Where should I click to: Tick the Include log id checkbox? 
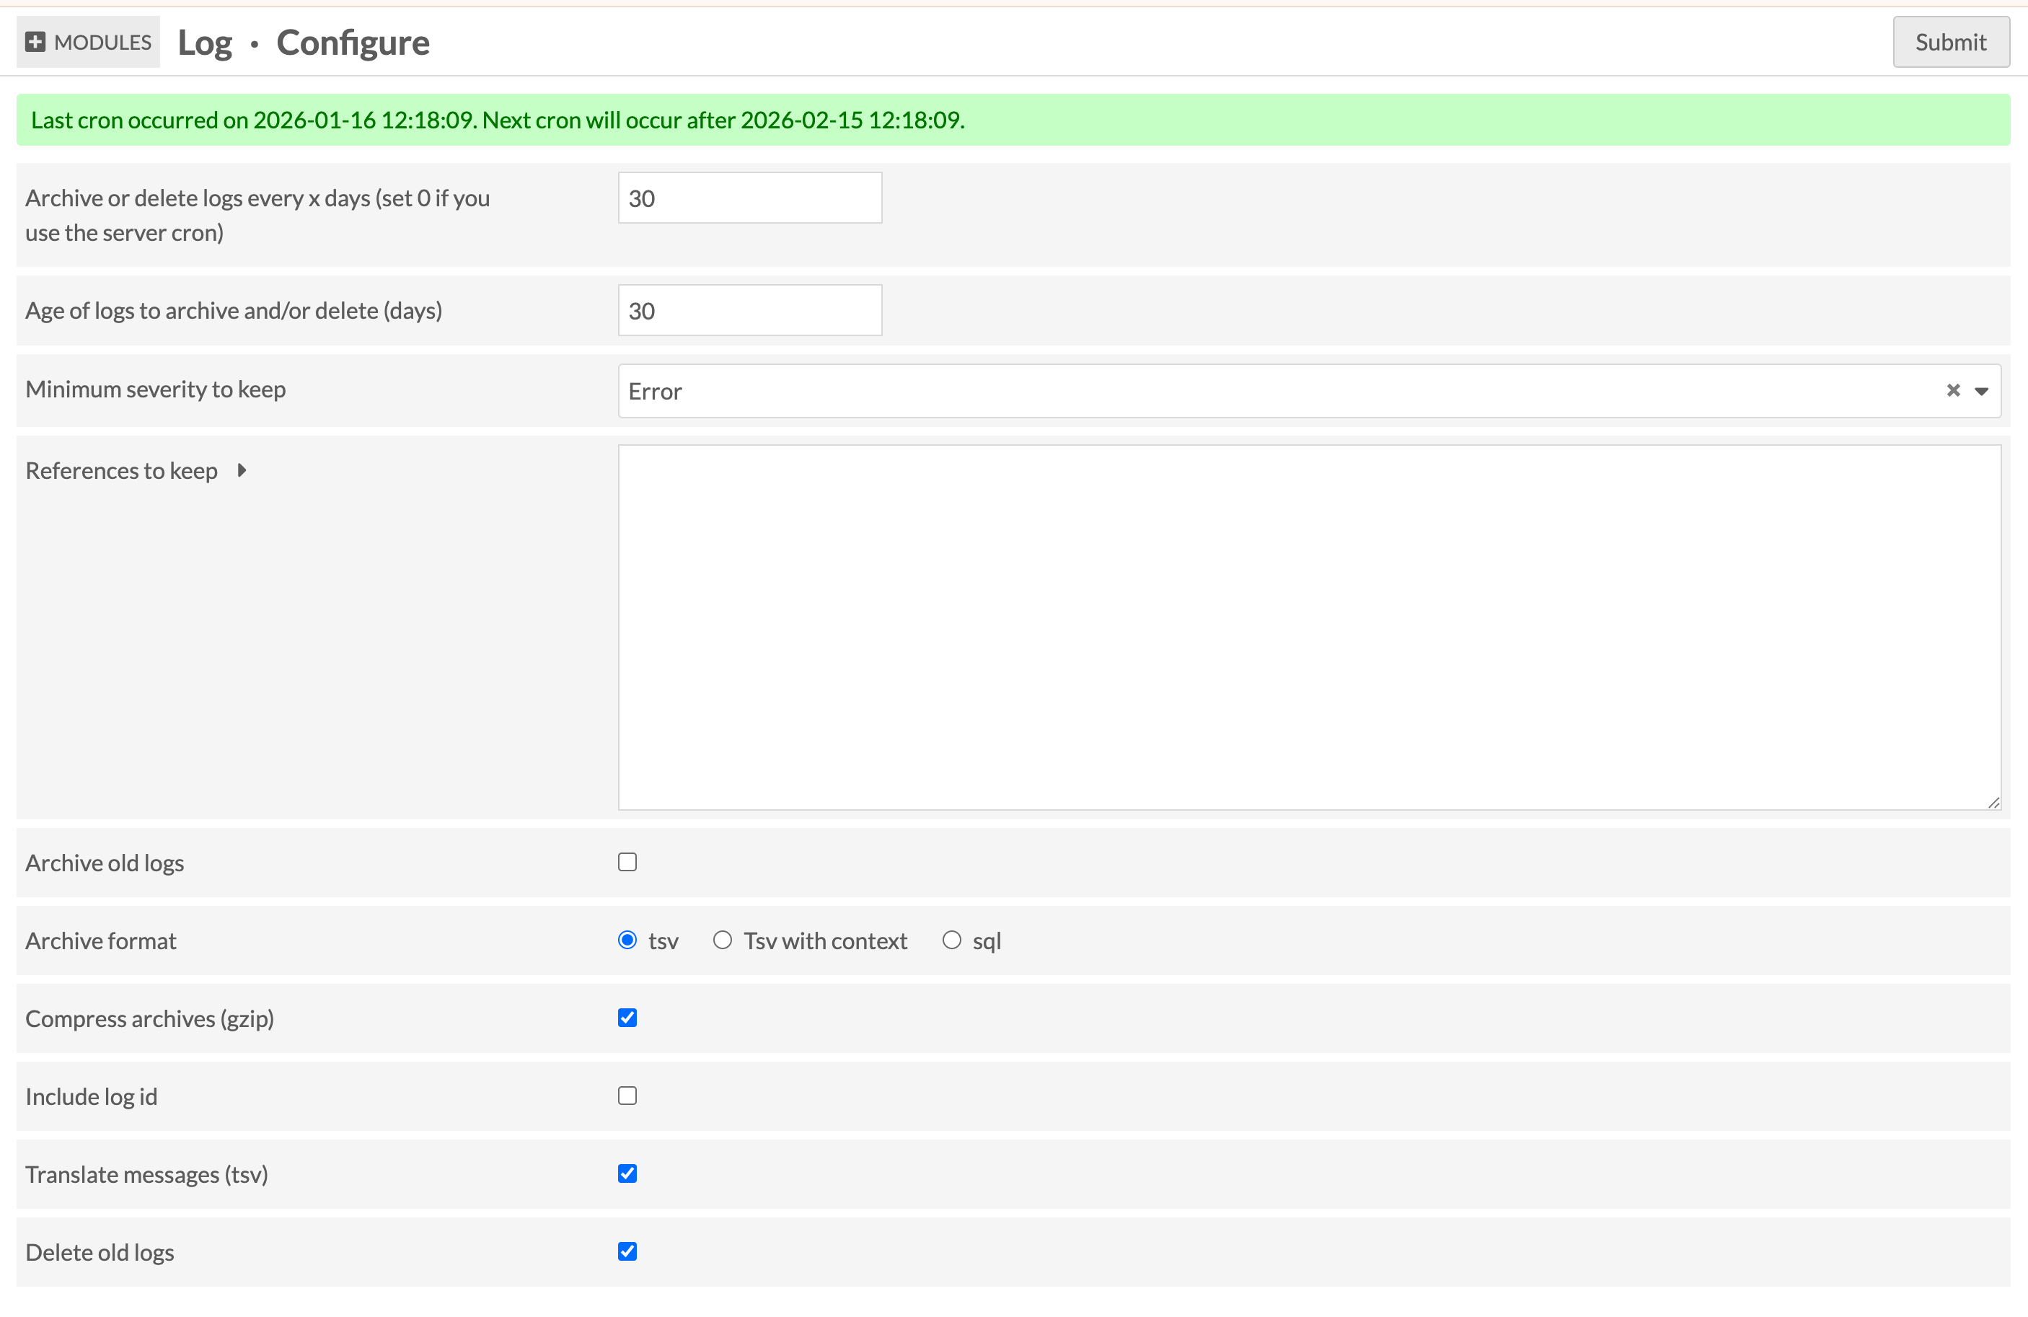coord(627,1096)
